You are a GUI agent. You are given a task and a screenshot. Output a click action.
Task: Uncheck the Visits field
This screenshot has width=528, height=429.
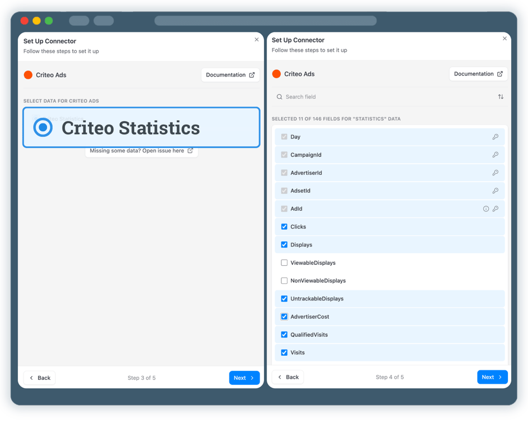coord(284,352)
